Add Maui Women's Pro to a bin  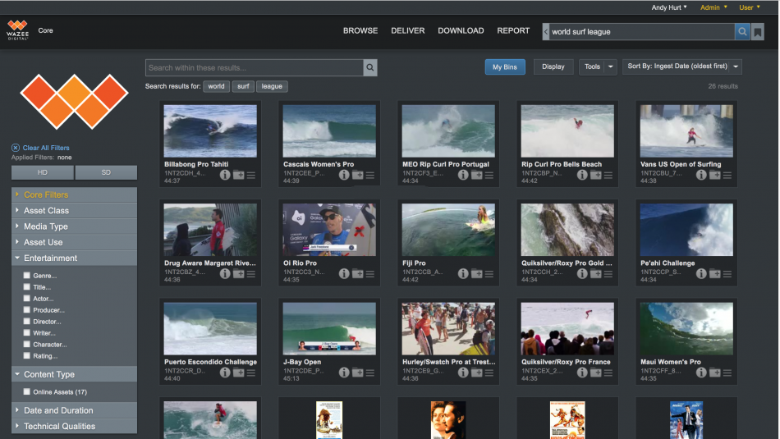tap(714, 373)
